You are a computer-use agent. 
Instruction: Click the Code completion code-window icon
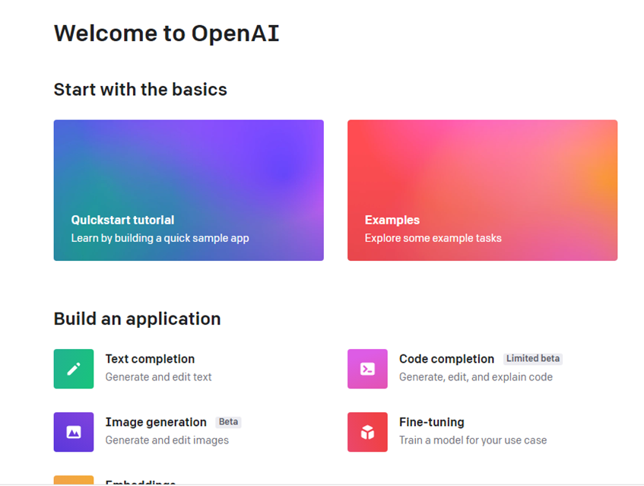pyautogui.click(x=367, y=368)
